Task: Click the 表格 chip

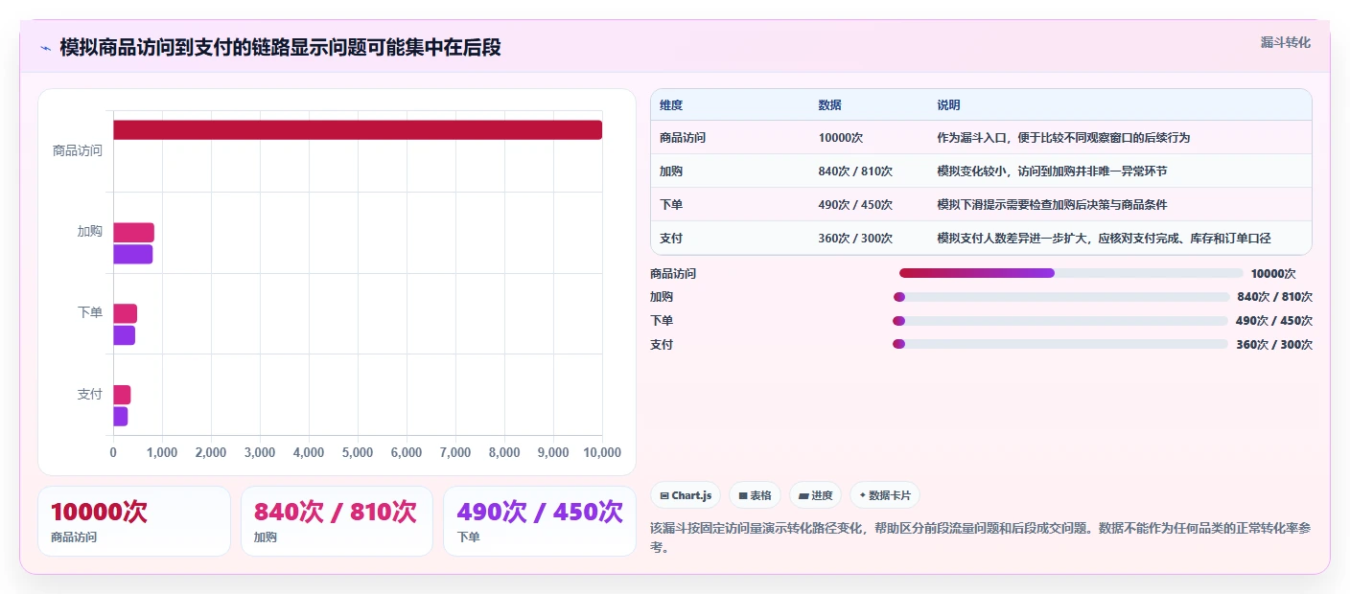Action: coord(755,495)
